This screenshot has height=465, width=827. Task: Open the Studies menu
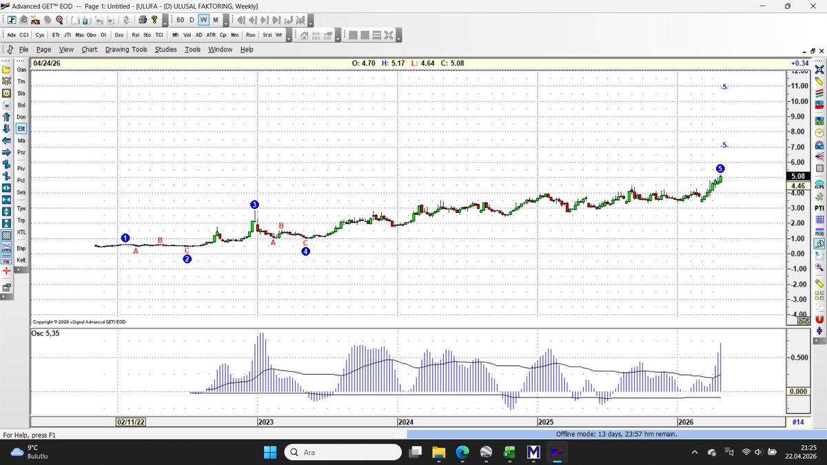(165, 50)
